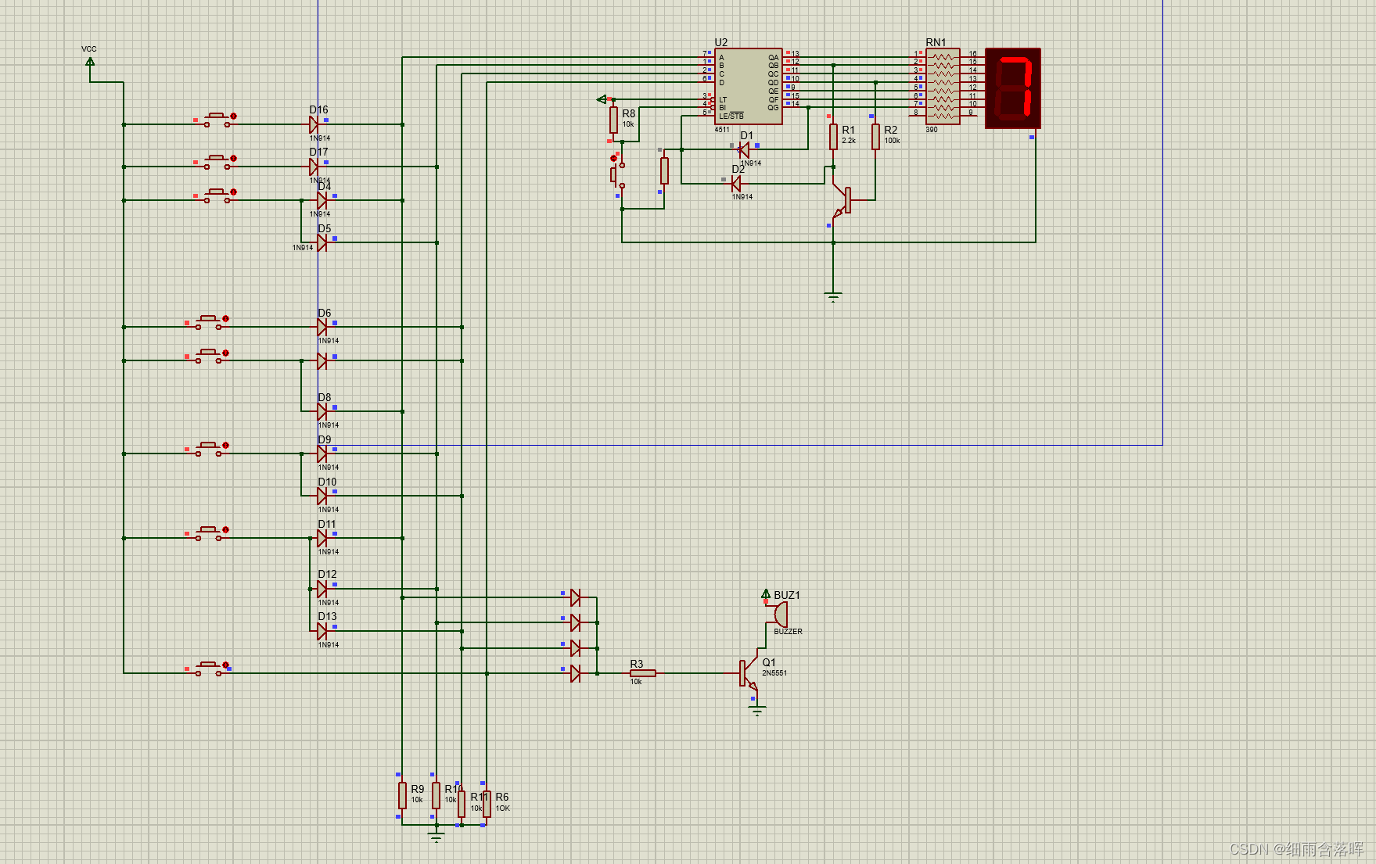Select the VCC power terminal
The image size is (1376, 864).
[90, 60]
